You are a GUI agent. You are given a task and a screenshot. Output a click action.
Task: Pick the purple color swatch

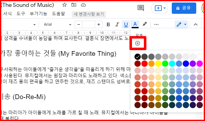tap(193, 64)
